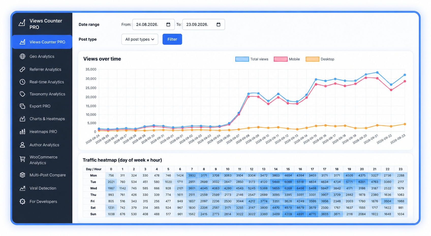The height and width of the screenshot is (236, 431).
Task: Toggle Mobile series in chart legend
Action: coord(287,59)
